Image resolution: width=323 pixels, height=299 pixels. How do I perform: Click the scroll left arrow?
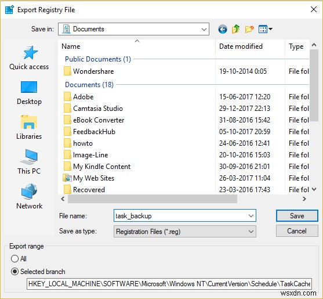tap(63, 199)
